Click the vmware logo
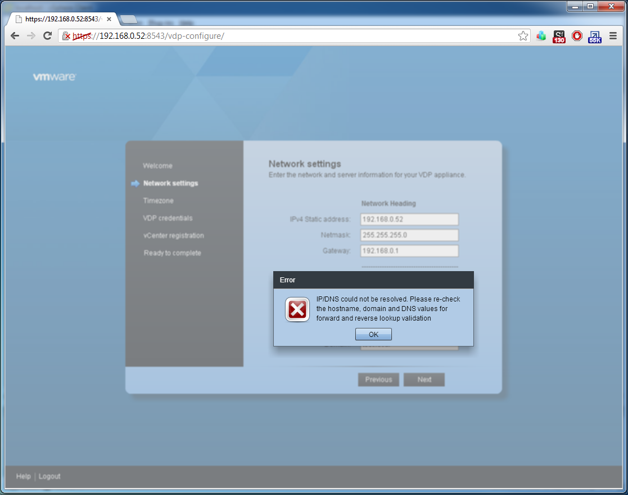Screen dimensions: 628x495 (55, 76)
